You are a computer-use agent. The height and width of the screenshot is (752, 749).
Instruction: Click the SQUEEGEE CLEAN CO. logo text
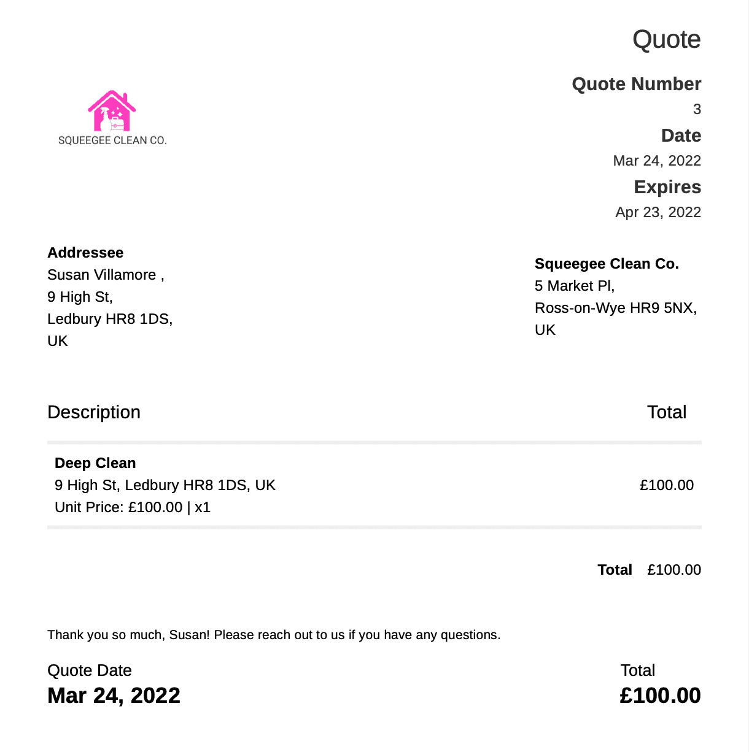click(x=112, y=140)
